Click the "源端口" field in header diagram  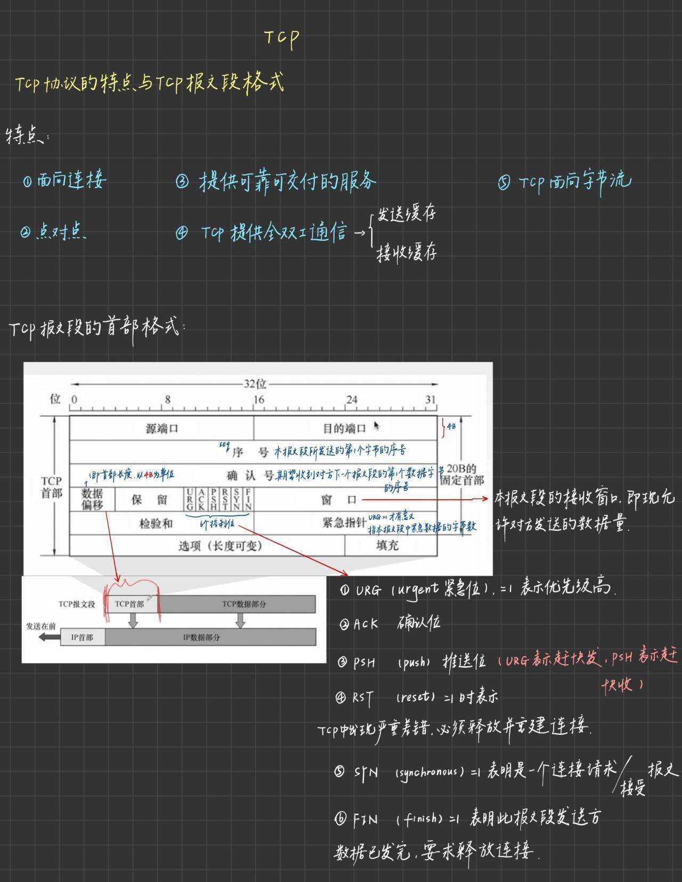[x=162, y=428]
